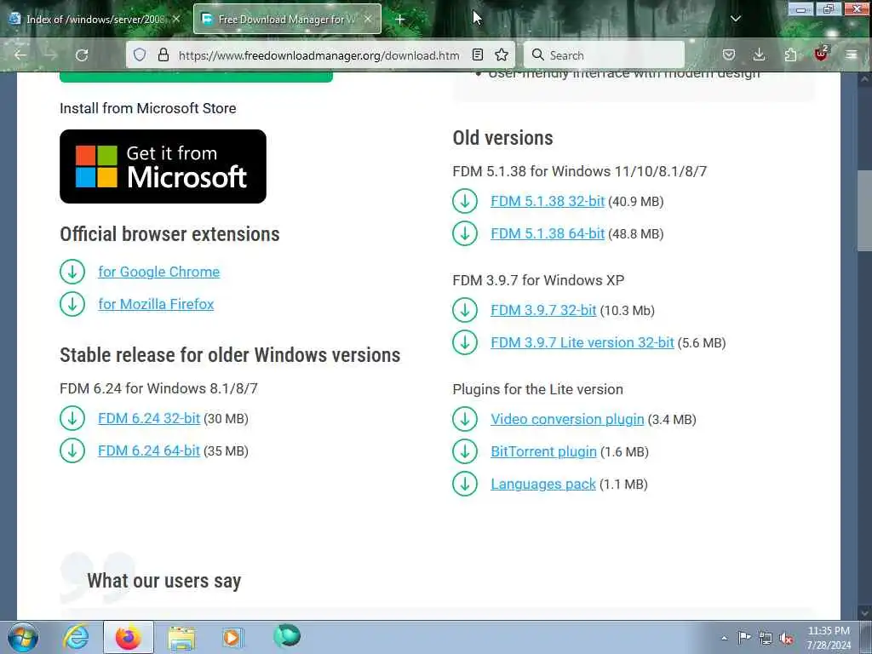
Task: Launch Internet Explorer from taskbar
Action: click(x=76, y=637)
